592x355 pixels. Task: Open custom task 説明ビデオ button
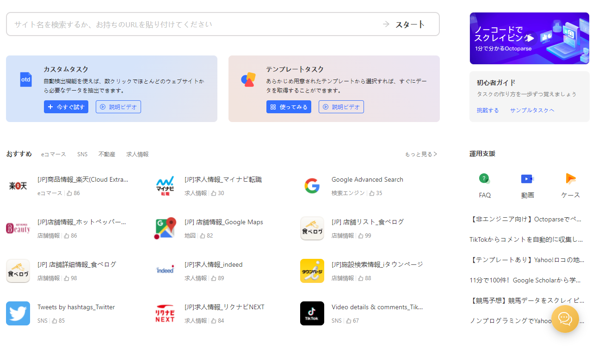click(x=118, y=107)
